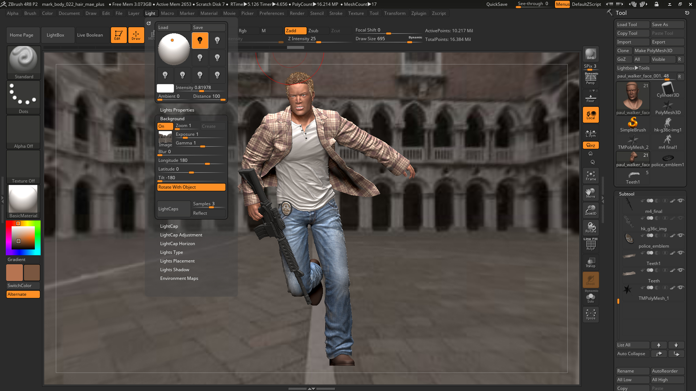Expand the Lights Properties section
The width and height of the screenshot is (696, 391).
(177, 110)
